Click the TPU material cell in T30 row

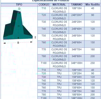[59, 77]
